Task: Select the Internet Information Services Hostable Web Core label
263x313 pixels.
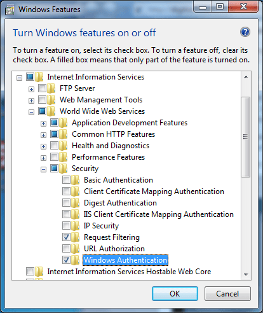Action: (129, 272)
